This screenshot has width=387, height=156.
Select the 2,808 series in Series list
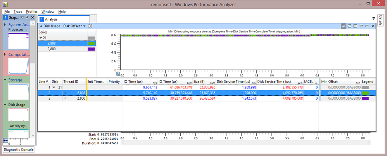(67, 44)
